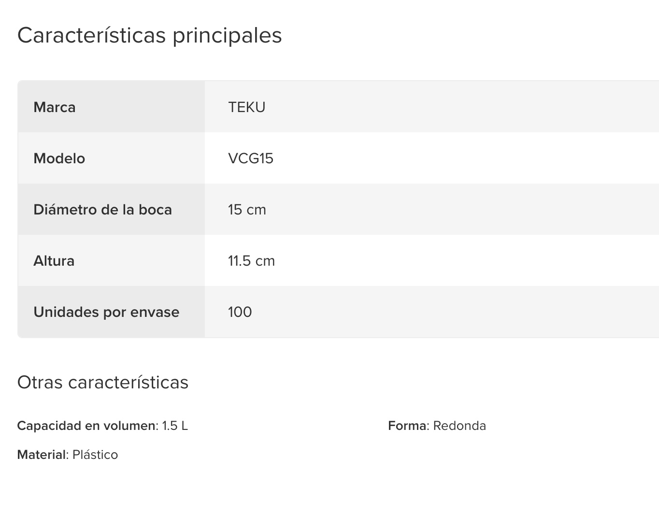Select the "Redonda" shape value
659x513 pixels.
(x=459, y=426)
